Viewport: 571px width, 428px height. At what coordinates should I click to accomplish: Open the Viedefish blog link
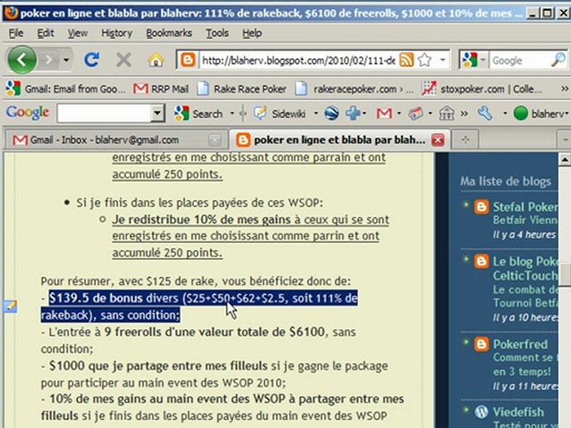[518, 412]
